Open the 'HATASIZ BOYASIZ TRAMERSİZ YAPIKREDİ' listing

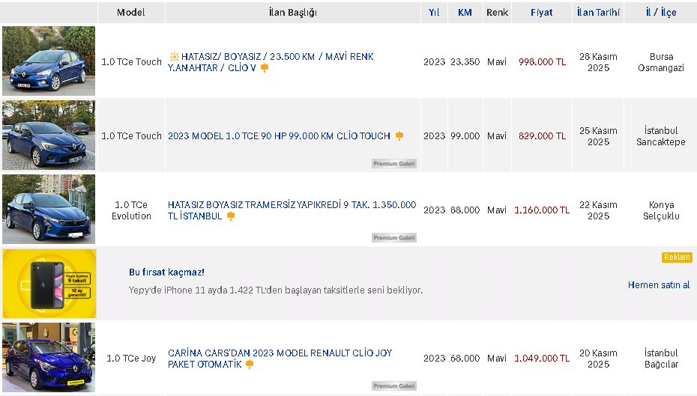tap(292, 205)
